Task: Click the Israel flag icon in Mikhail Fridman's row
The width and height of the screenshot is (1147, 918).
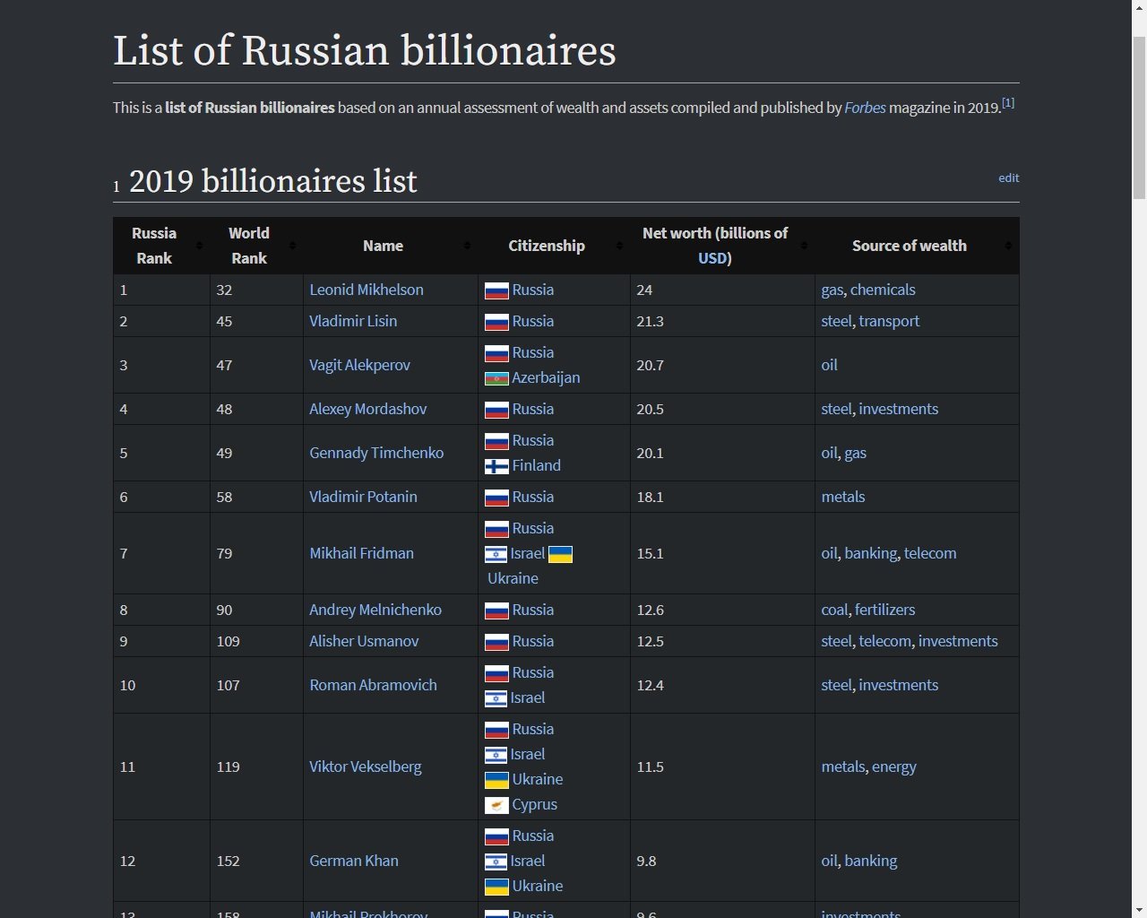Action: coord(496,554)
